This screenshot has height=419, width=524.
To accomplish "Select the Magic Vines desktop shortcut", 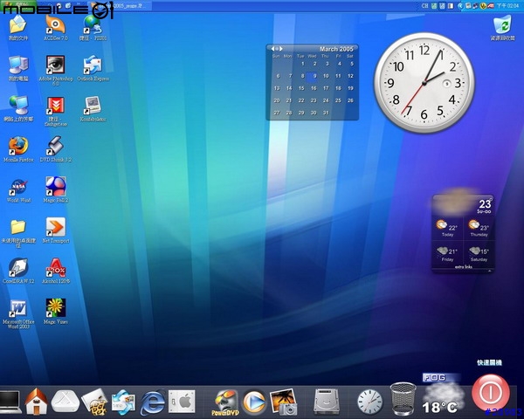I will [x=56, y=312].
